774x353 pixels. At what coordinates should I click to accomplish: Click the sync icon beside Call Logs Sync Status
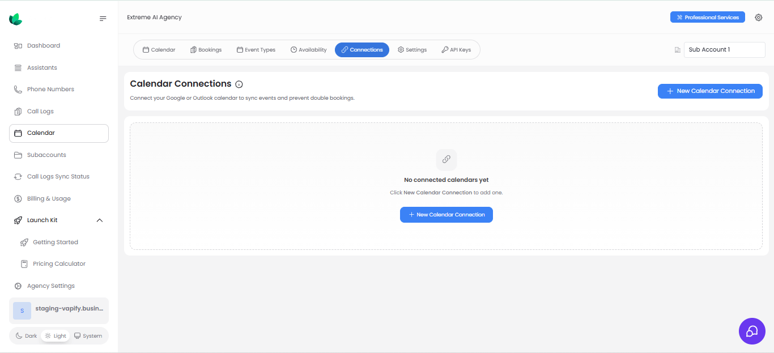(x=18, y=177)
